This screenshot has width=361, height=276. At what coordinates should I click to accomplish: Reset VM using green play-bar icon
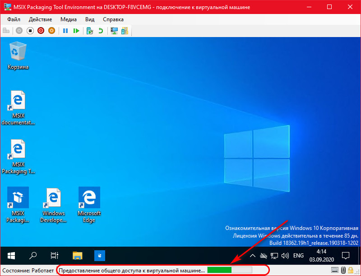pyautogui.click(x=76, y=31)
